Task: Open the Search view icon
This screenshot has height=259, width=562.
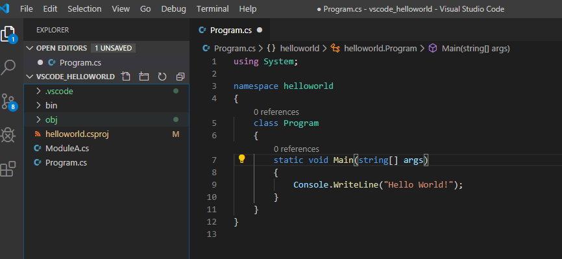Action: 8,68
